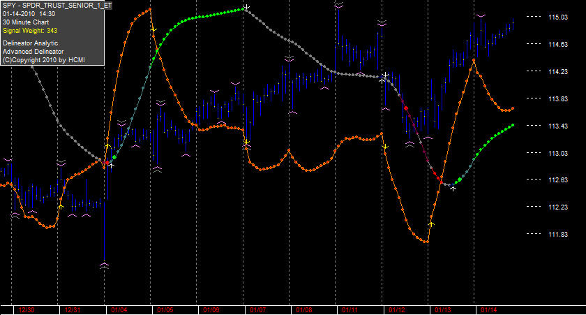Select the 12/31 date marker
586x315 pixels.
point(73,310)
